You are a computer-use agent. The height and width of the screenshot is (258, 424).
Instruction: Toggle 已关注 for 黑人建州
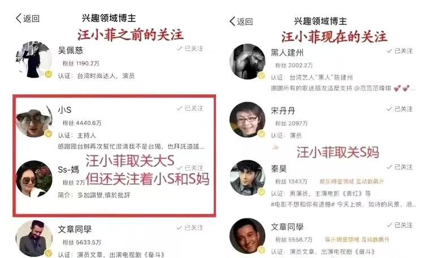(x=400, y=51)
